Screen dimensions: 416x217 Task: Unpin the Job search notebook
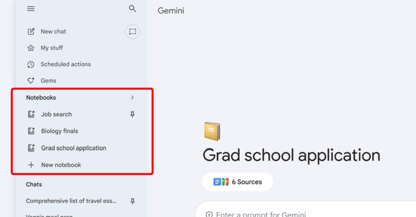click(132, 114)
